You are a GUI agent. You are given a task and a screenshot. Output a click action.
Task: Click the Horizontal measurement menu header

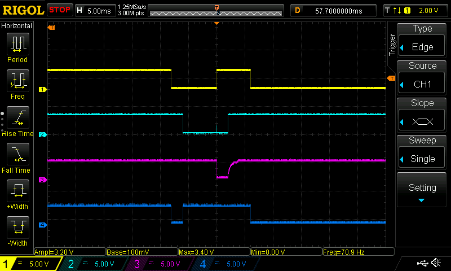click(17, 26)
